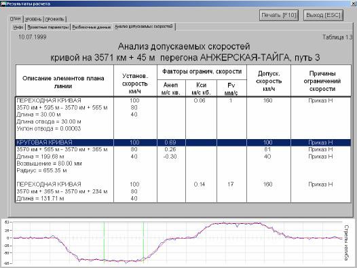
Task: Click the 'Таблица 1.3' label
Action: [x=337, y=37]
